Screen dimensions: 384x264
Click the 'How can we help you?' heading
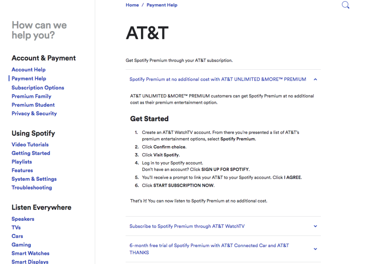39,30
